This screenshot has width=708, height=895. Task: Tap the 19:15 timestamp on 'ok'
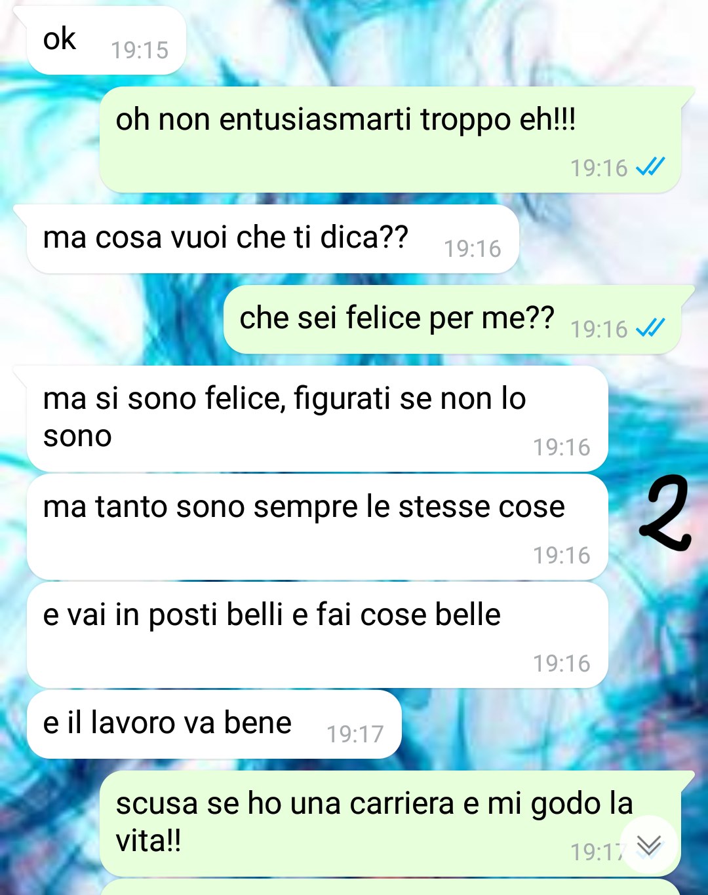click(x=140, y=50)
